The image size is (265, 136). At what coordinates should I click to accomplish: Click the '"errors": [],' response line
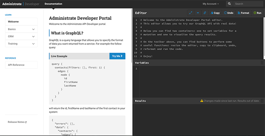65,124
